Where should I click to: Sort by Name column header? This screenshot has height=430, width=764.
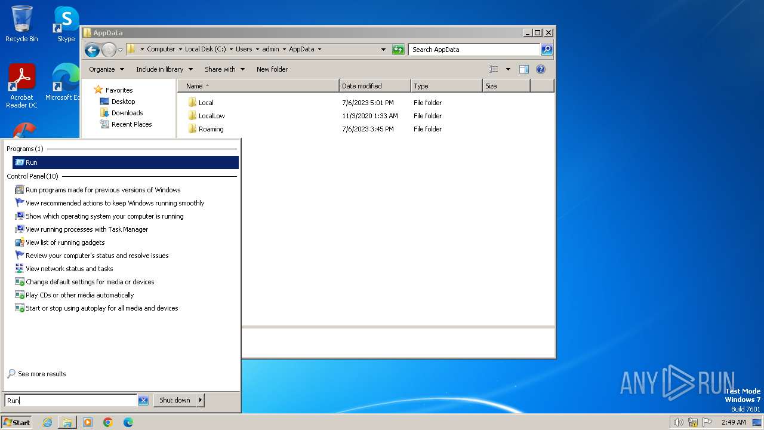point(258,86)
